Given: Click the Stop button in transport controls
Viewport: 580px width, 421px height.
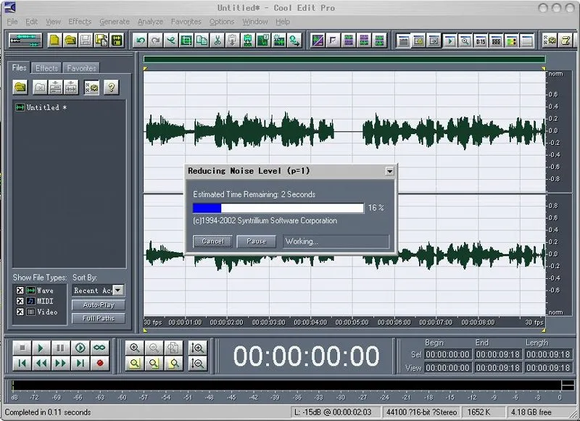Looking at the screenshot, I should tap(22, 348).
